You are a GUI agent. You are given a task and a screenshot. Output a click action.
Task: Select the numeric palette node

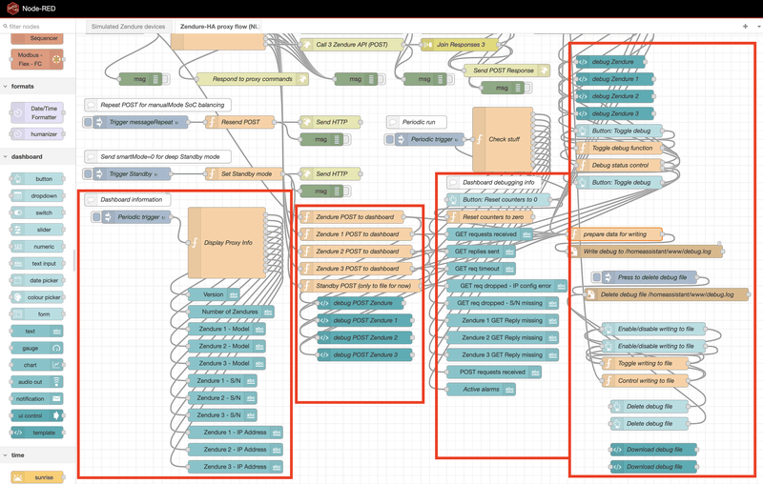tap(37, 247)
